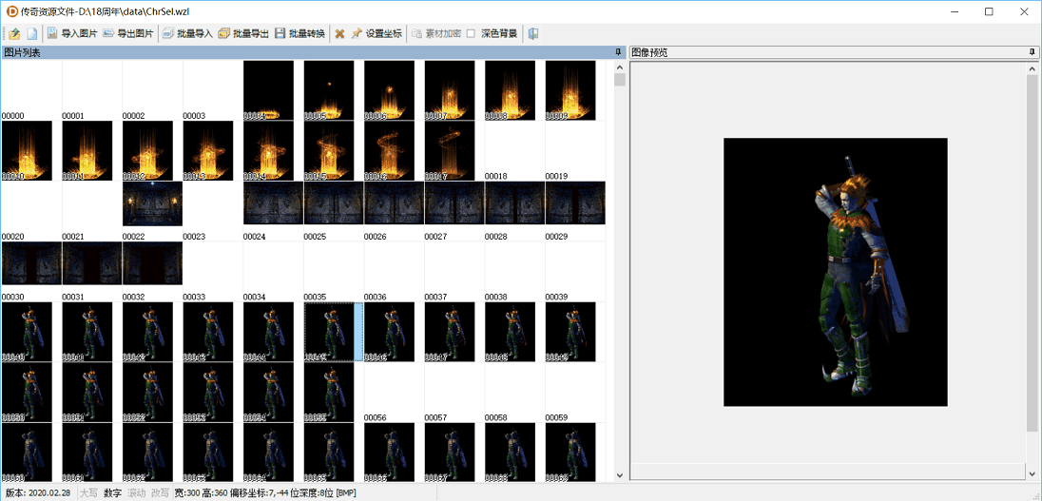This screenshot has height=501, width=1042.
Task: Open 批量导入 batch import
Action: 187,33
